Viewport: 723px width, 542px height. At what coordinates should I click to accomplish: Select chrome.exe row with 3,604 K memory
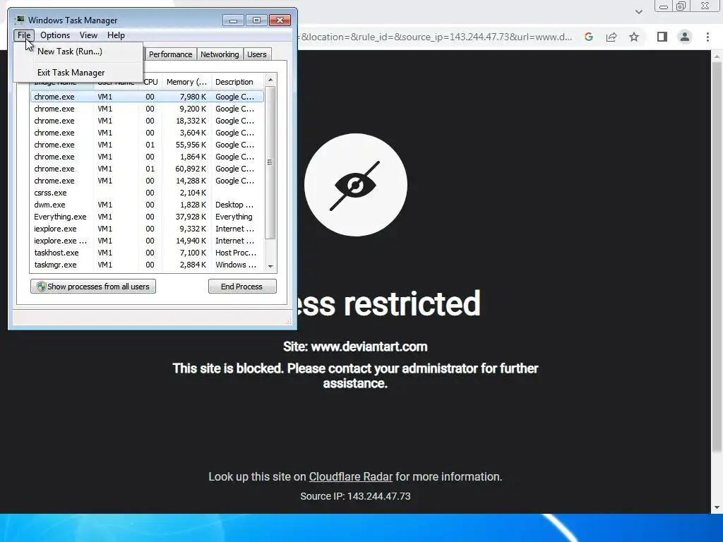point(147,133)
